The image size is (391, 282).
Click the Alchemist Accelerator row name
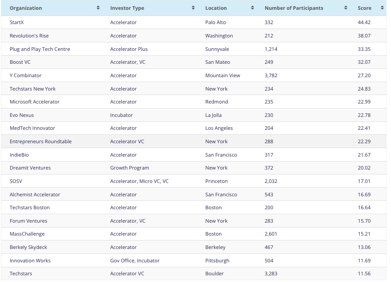(35, 195)
